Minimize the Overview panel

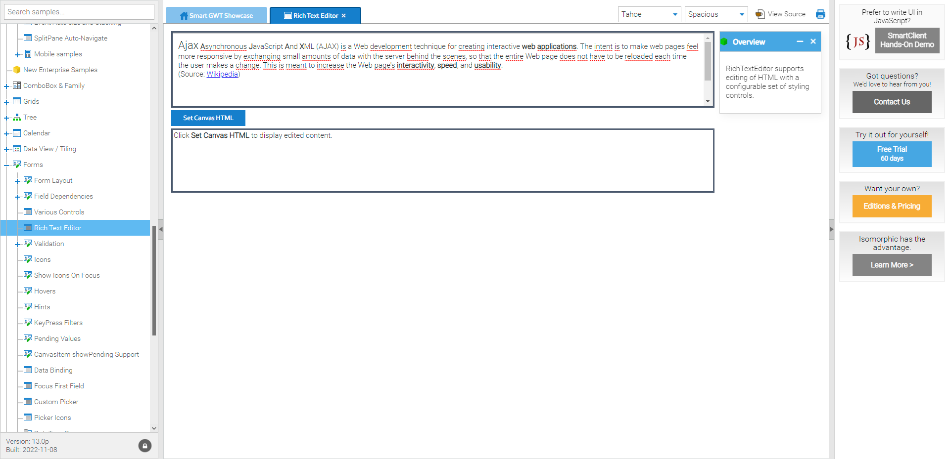[800, 42]
